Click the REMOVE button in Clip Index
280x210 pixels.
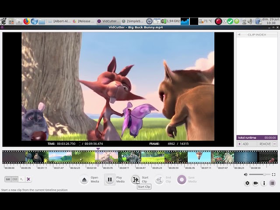point(267,144)
